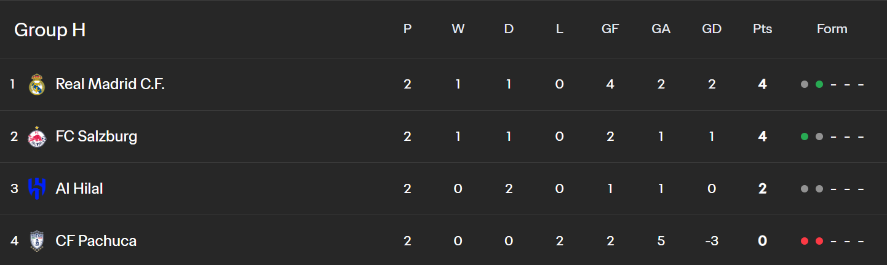Open the Al Hilal team link

[79, 189]
